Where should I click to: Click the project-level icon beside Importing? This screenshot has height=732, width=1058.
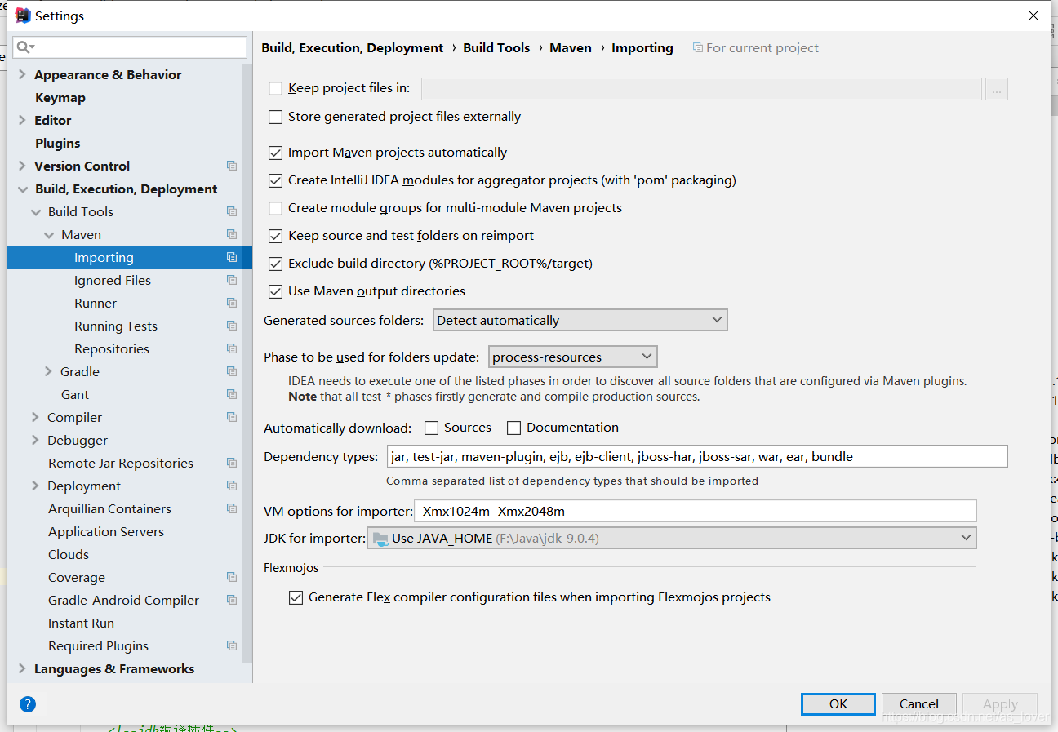click(x=232, y=257)
